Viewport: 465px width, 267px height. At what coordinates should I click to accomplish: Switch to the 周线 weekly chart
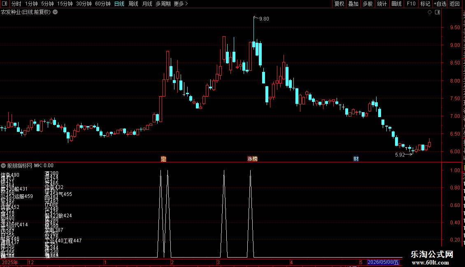(x=133, y=4)
